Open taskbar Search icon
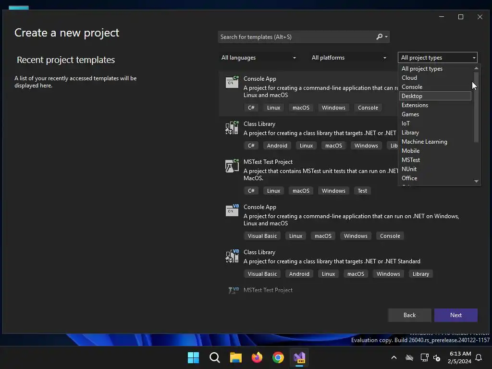This screenshot has width=492, height=369. click(215, 357)
